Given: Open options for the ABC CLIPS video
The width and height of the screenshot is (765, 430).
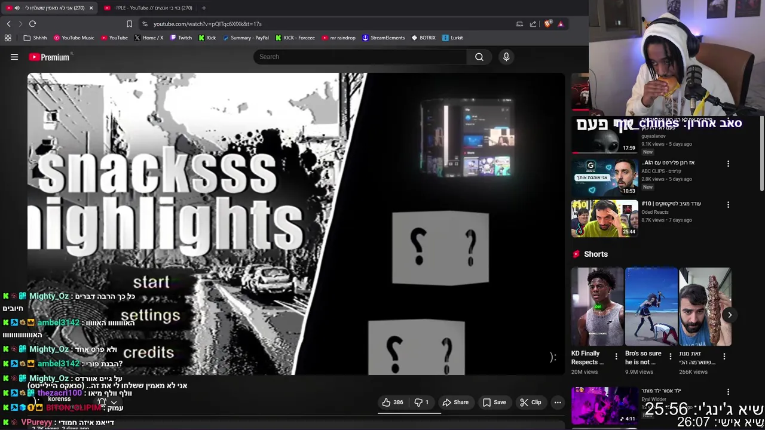Looking at the screenshot, I should 728,164.
